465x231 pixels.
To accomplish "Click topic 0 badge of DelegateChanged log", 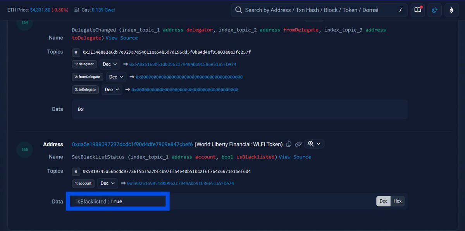I will [x=76, y=52].
